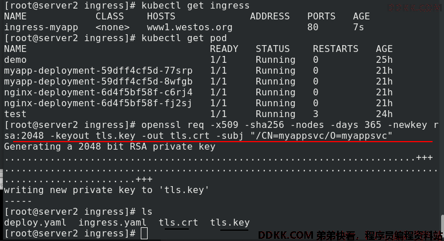Screen dimensions: 444x241
Task: Click the www1.westos.org host entry
Action: 189,27
